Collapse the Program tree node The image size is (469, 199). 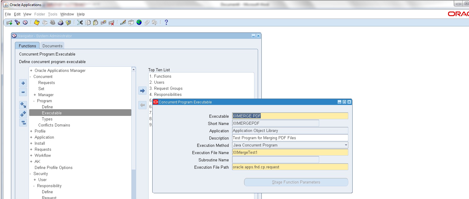click(34, 101)
